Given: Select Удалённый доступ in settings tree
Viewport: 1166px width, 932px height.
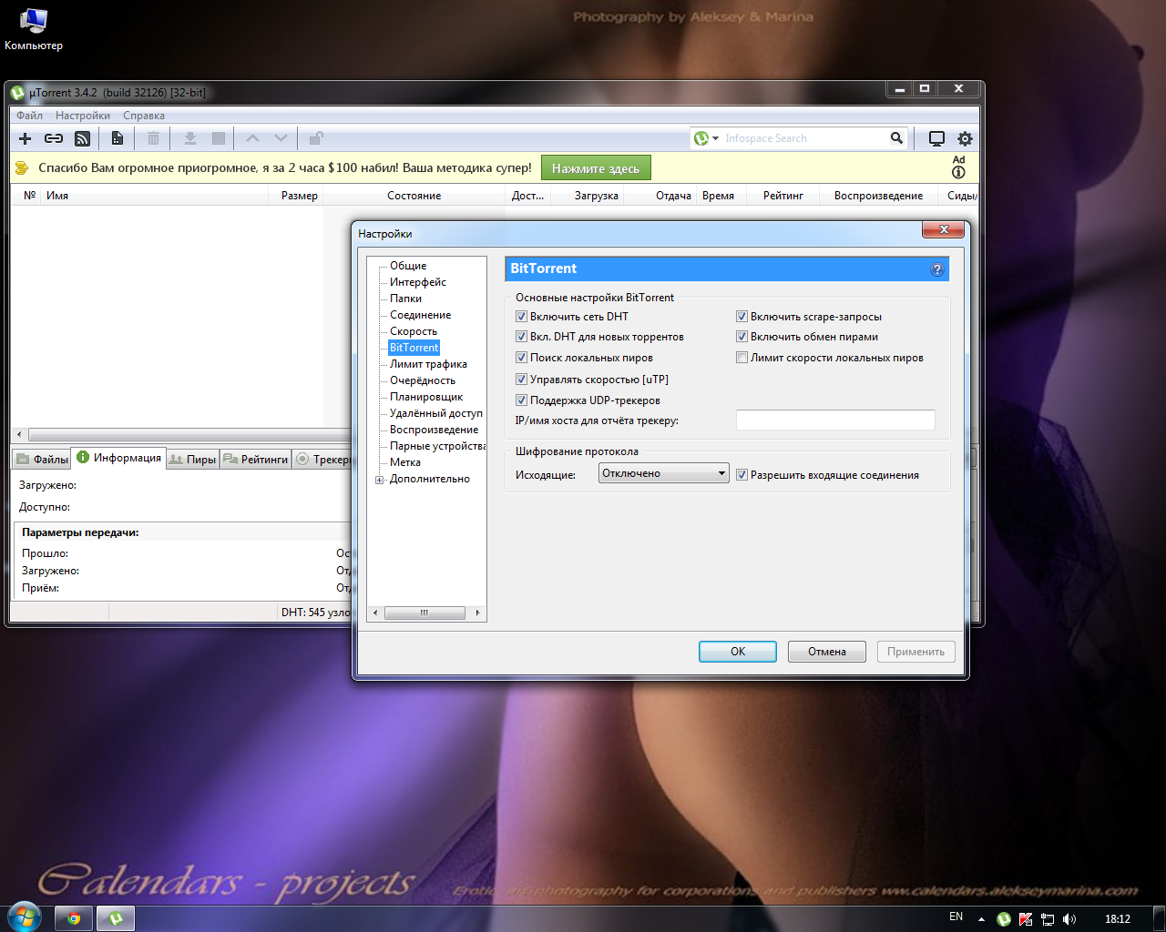Looking at the screenshot, I should click(436, 413).
